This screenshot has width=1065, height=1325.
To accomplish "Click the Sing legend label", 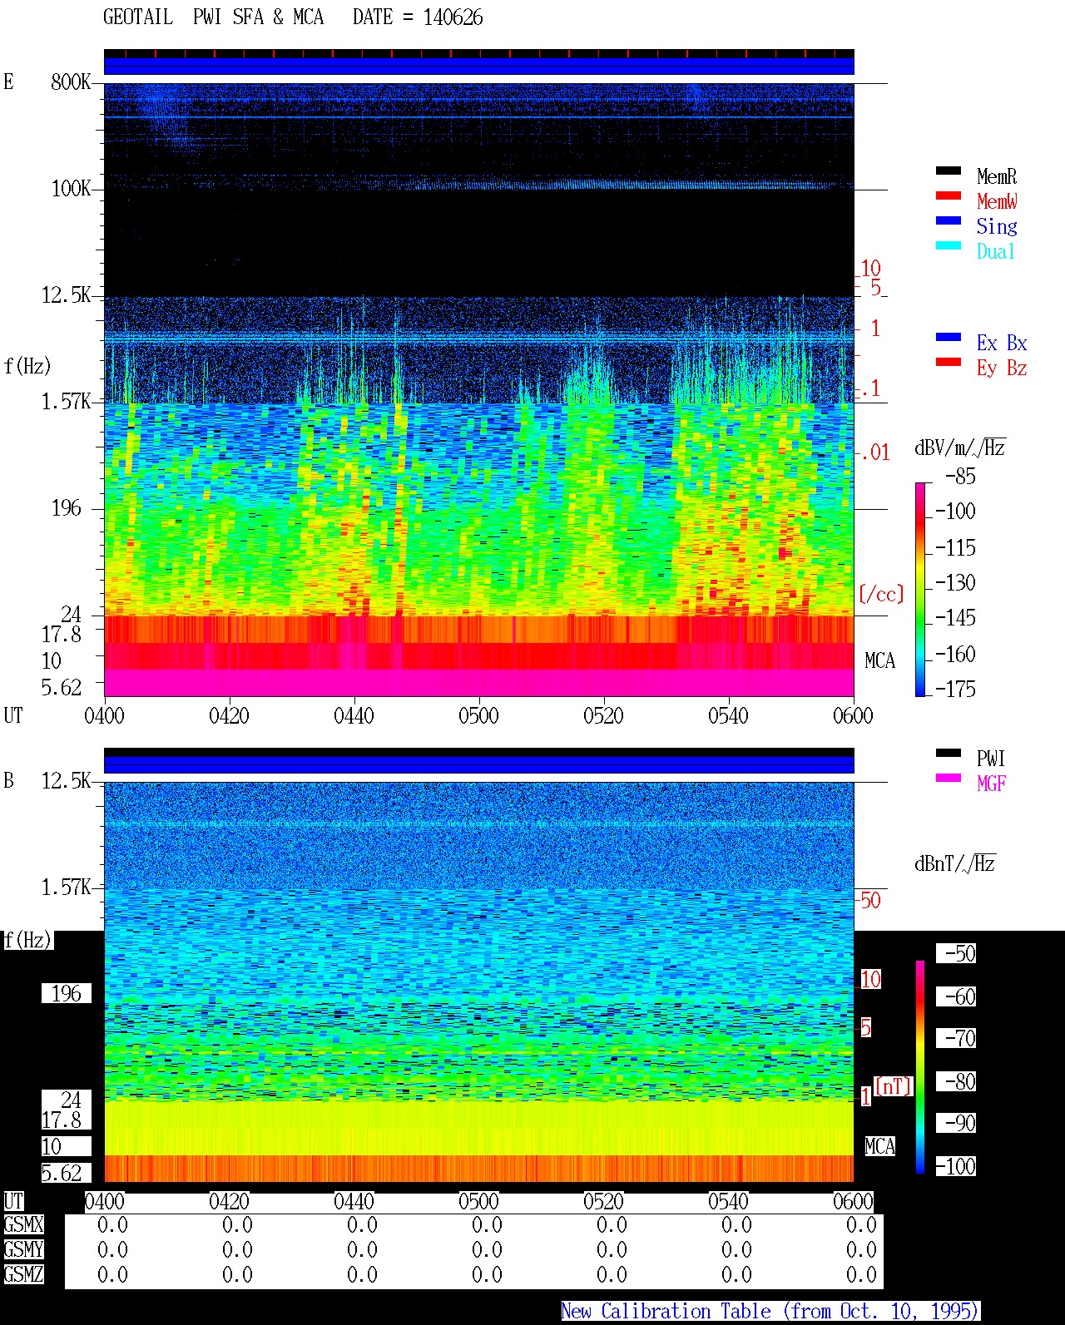I will [x=997, y=226].
